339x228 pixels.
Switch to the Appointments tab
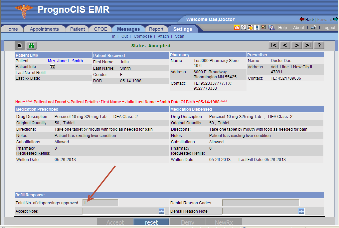point(44,29)
